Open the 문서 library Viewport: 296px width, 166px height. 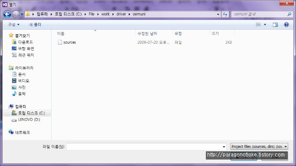point(22,74)
